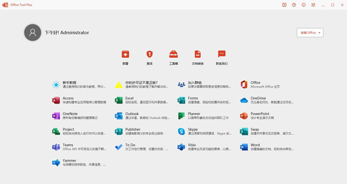Image resolution: width=347 pixels, height=184 pixels.
Task: Open the 激活 activation shield icon
Action: [150, 54]
